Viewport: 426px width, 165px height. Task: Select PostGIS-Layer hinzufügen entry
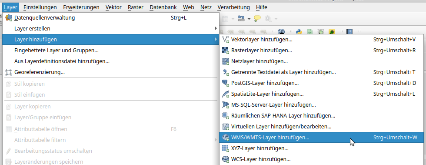[322, 83]
